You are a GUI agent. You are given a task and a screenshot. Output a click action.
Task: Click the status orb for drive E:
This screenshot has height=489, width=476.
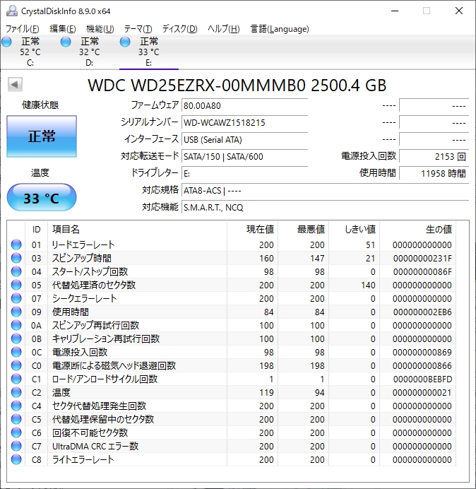click(x=125, y=42)
